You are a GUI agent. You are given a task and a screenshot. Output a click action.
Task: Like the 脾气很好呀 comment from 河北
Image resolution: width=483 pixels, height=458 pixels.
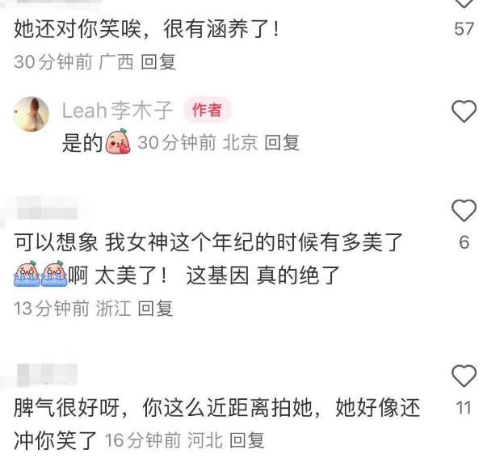point(464,376)
